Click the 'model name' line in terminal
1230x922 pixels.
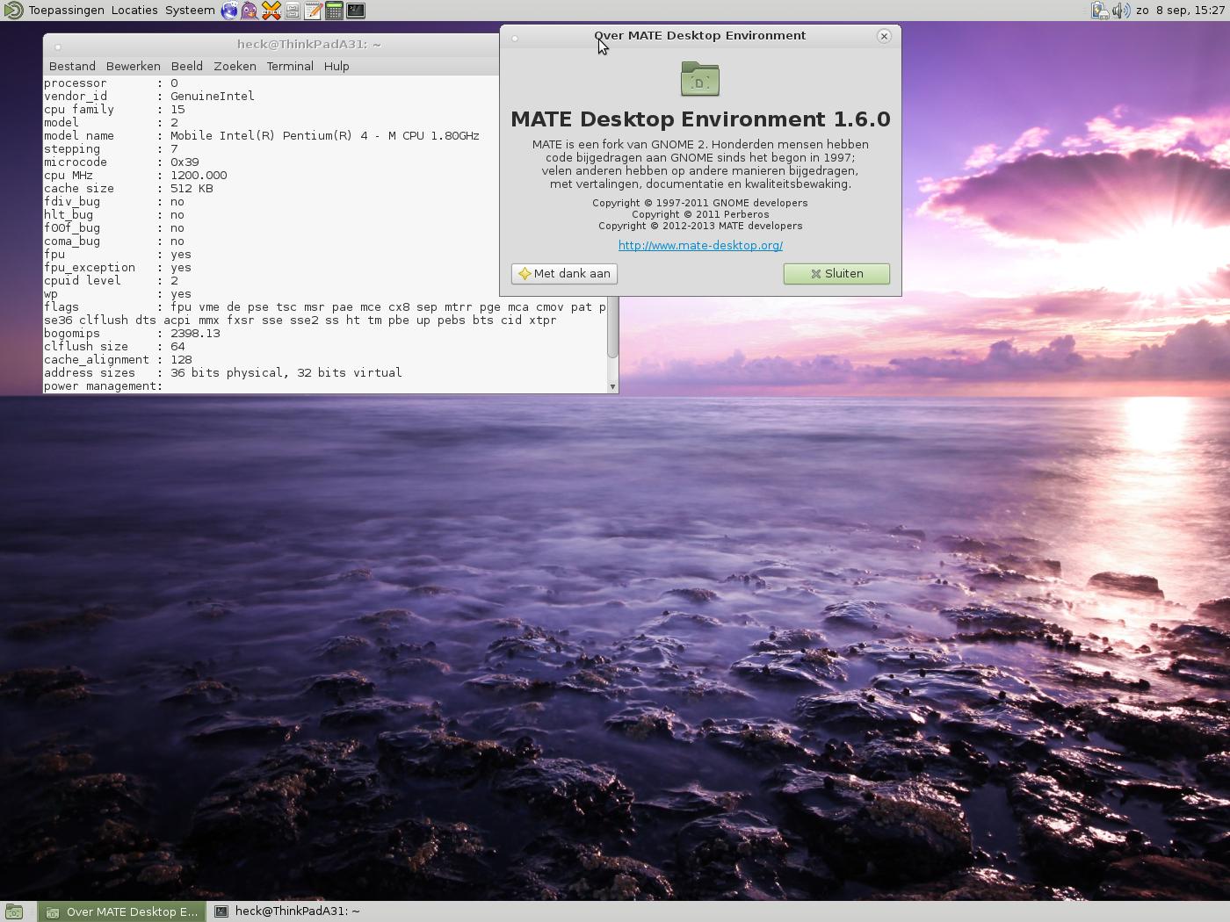point(262,136)
